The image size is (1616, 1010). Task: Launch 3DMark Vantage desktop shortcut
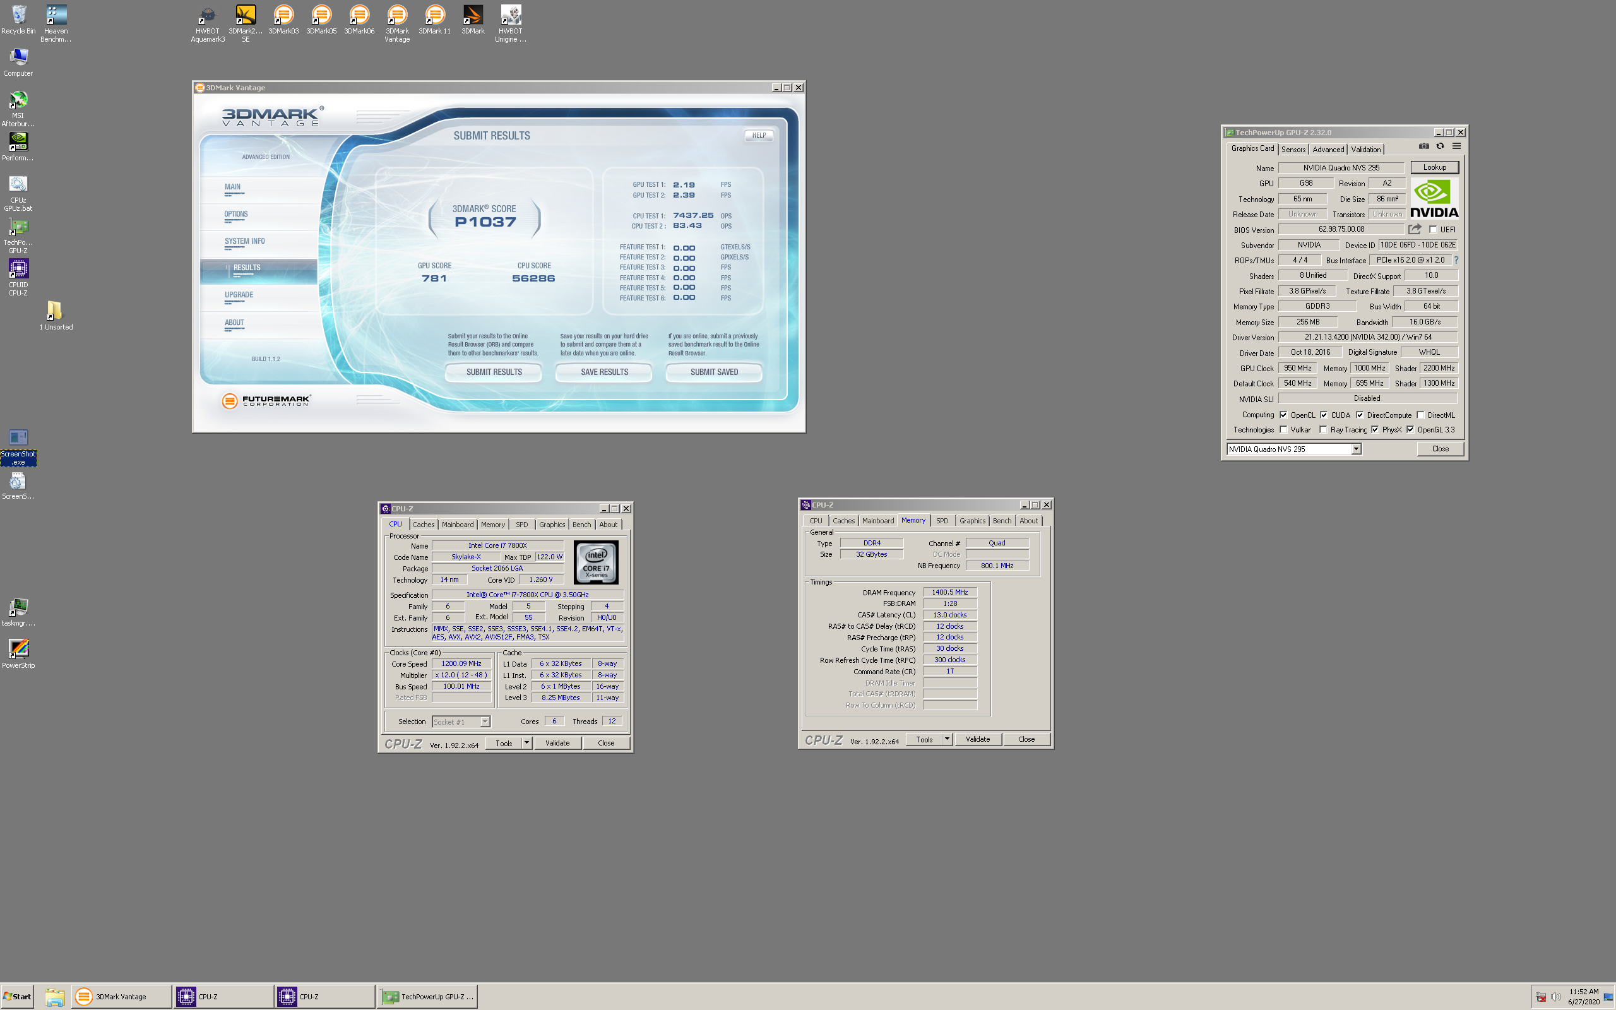tap(397, 24)
